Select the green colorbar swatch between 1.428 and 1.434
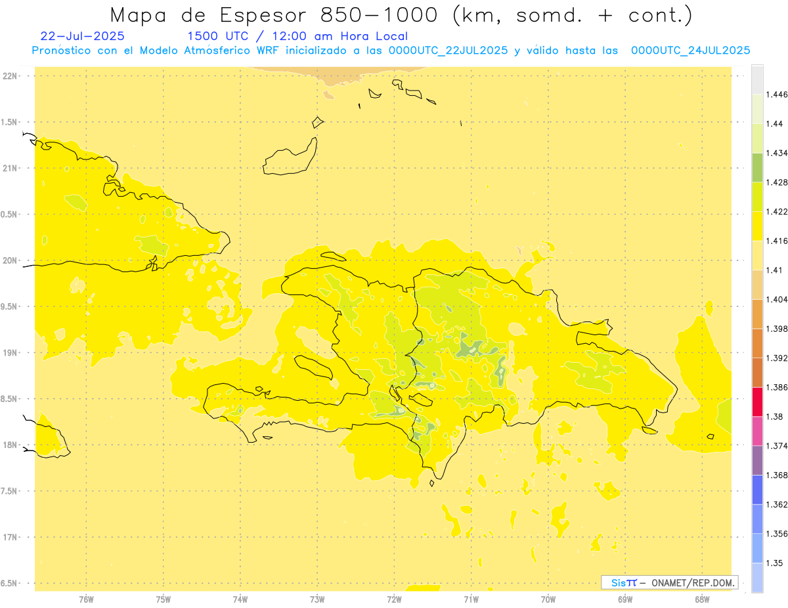788x608 pixels. pos(757,167)
